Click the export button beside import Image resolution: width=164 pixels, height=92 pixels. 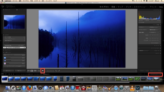(20, 71)
